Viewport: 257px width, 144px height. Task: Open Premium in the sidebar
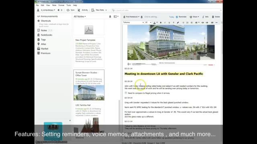tap(44, 53)
